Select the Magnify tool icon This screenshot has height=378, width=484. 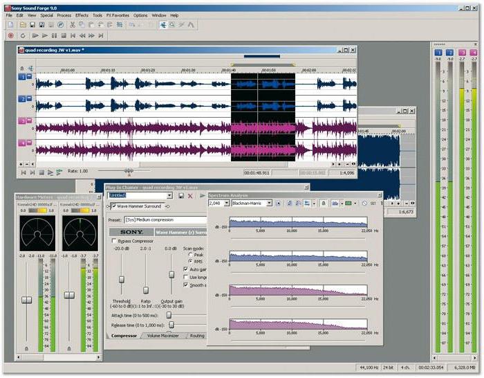pos(173,25)
